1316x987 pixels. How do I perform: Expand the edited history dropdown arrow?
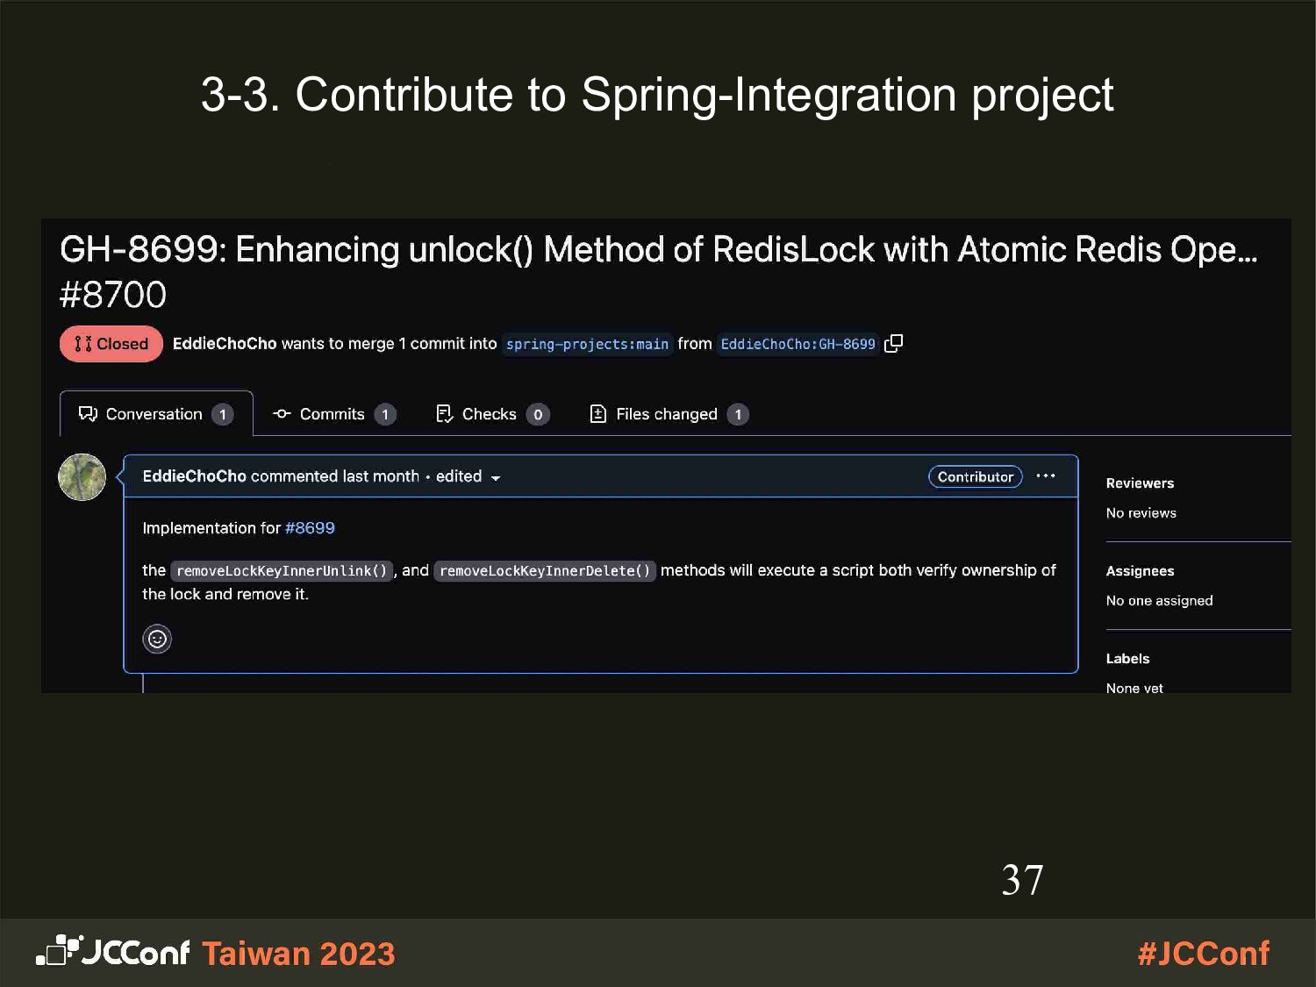click(x=495, y=478)
